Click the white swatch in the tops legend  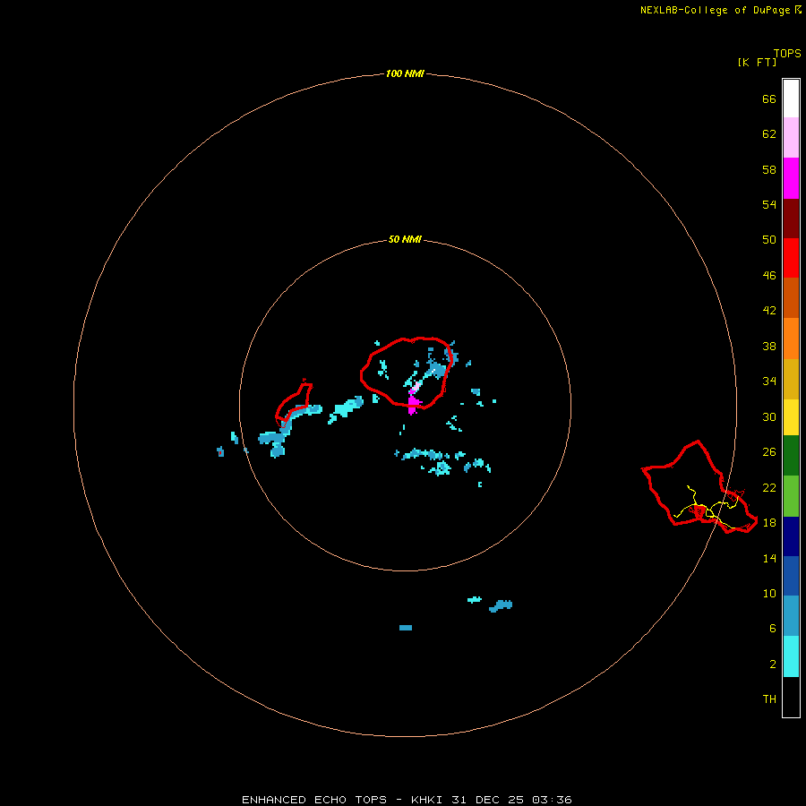[791, 99]
